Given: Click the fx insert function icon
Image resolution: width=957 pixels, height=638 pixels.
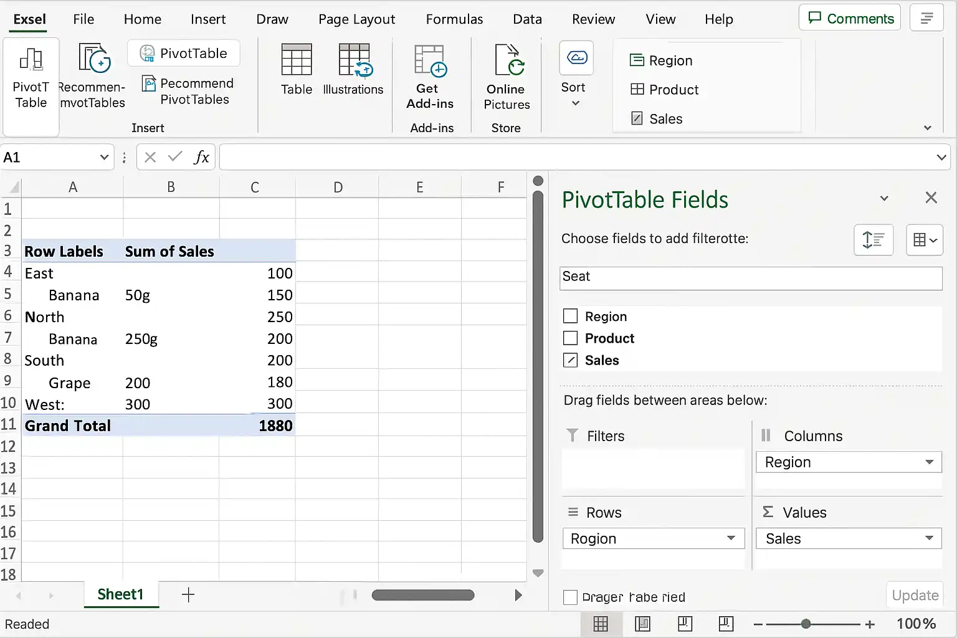Looking at the screenshot, I should click(x=201, y=157).
